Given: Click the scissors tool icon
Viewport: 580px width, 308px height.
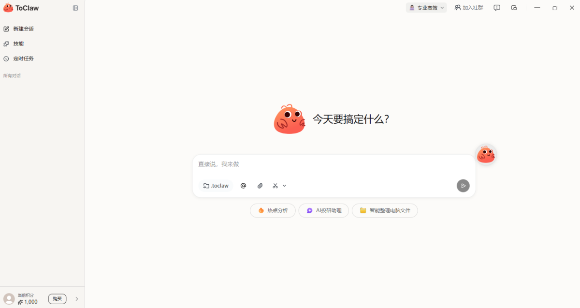Looking at the screenshot, I should coord(275,186).
